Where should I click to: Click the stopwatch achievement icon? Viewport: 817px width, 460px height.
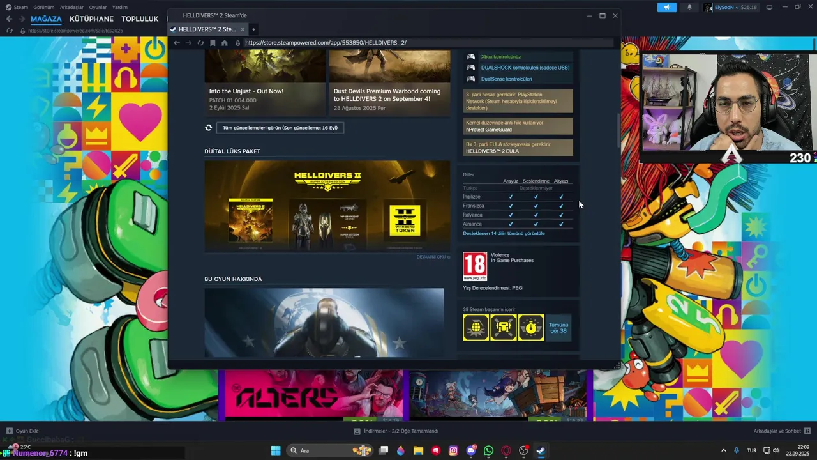[531, 328]
